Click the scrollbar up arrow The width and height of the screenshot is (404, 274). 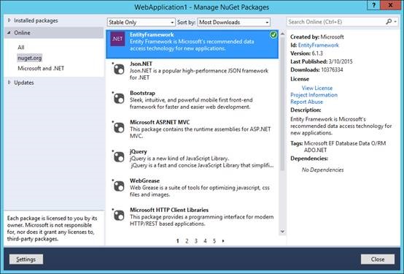pos(282,34)
